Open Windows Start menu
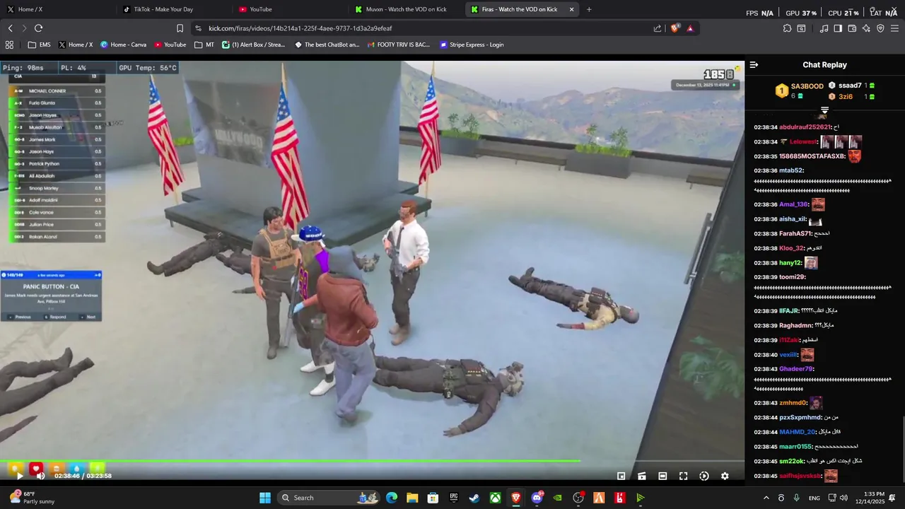 coord(265,498)
